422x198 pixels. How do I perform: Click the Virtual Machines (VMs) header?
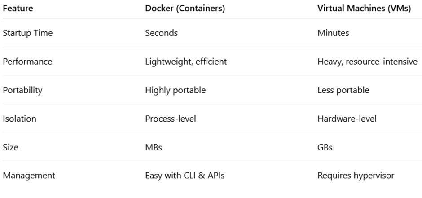[364, 9]
